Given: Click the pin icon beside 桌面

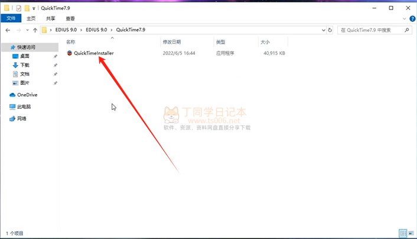Looking at the screenshot, I should [56, 56].
